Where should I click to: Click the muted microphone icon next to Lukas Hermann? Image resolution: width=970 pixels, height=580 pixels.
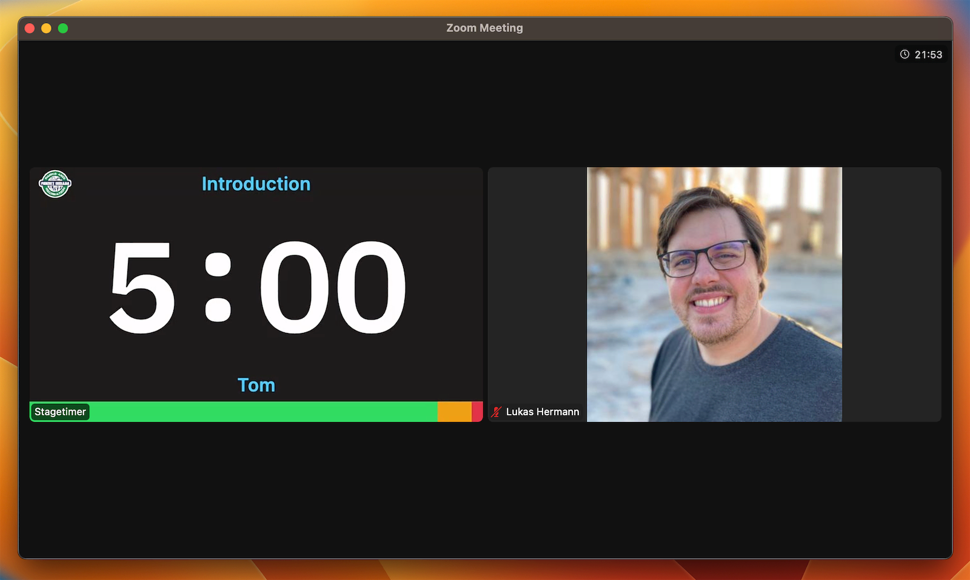coord(497,411)
